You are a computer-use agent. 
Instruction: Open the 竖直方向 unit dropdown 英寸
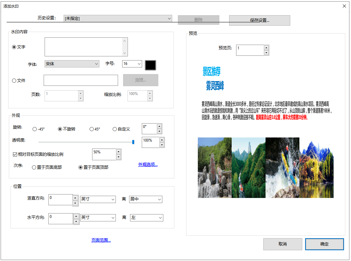point(98,199)
